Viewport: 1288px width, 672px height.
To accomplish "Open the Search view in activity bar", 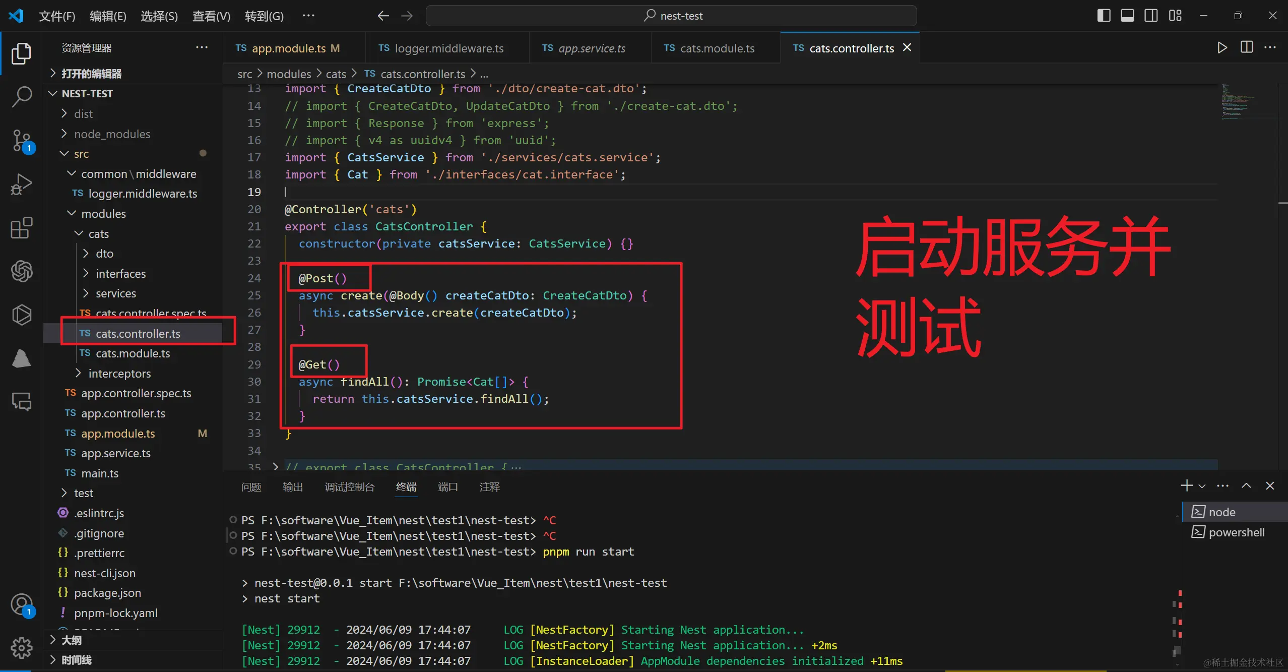I will click(x=21, y=96).
